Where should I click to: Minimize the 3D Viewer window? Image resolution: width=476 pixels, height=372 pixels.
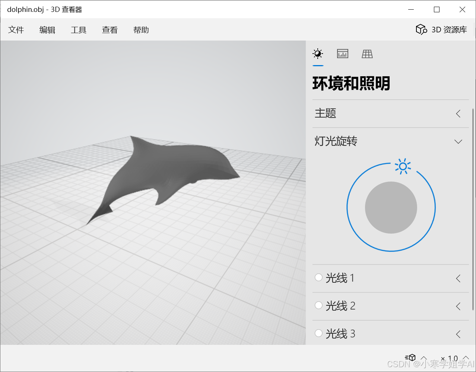pos(411,9)
